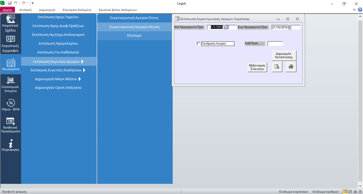Enable the Χονδρικές Αγορές checkbox
This screenshot has height=194, width=363.
pos(198,44)
